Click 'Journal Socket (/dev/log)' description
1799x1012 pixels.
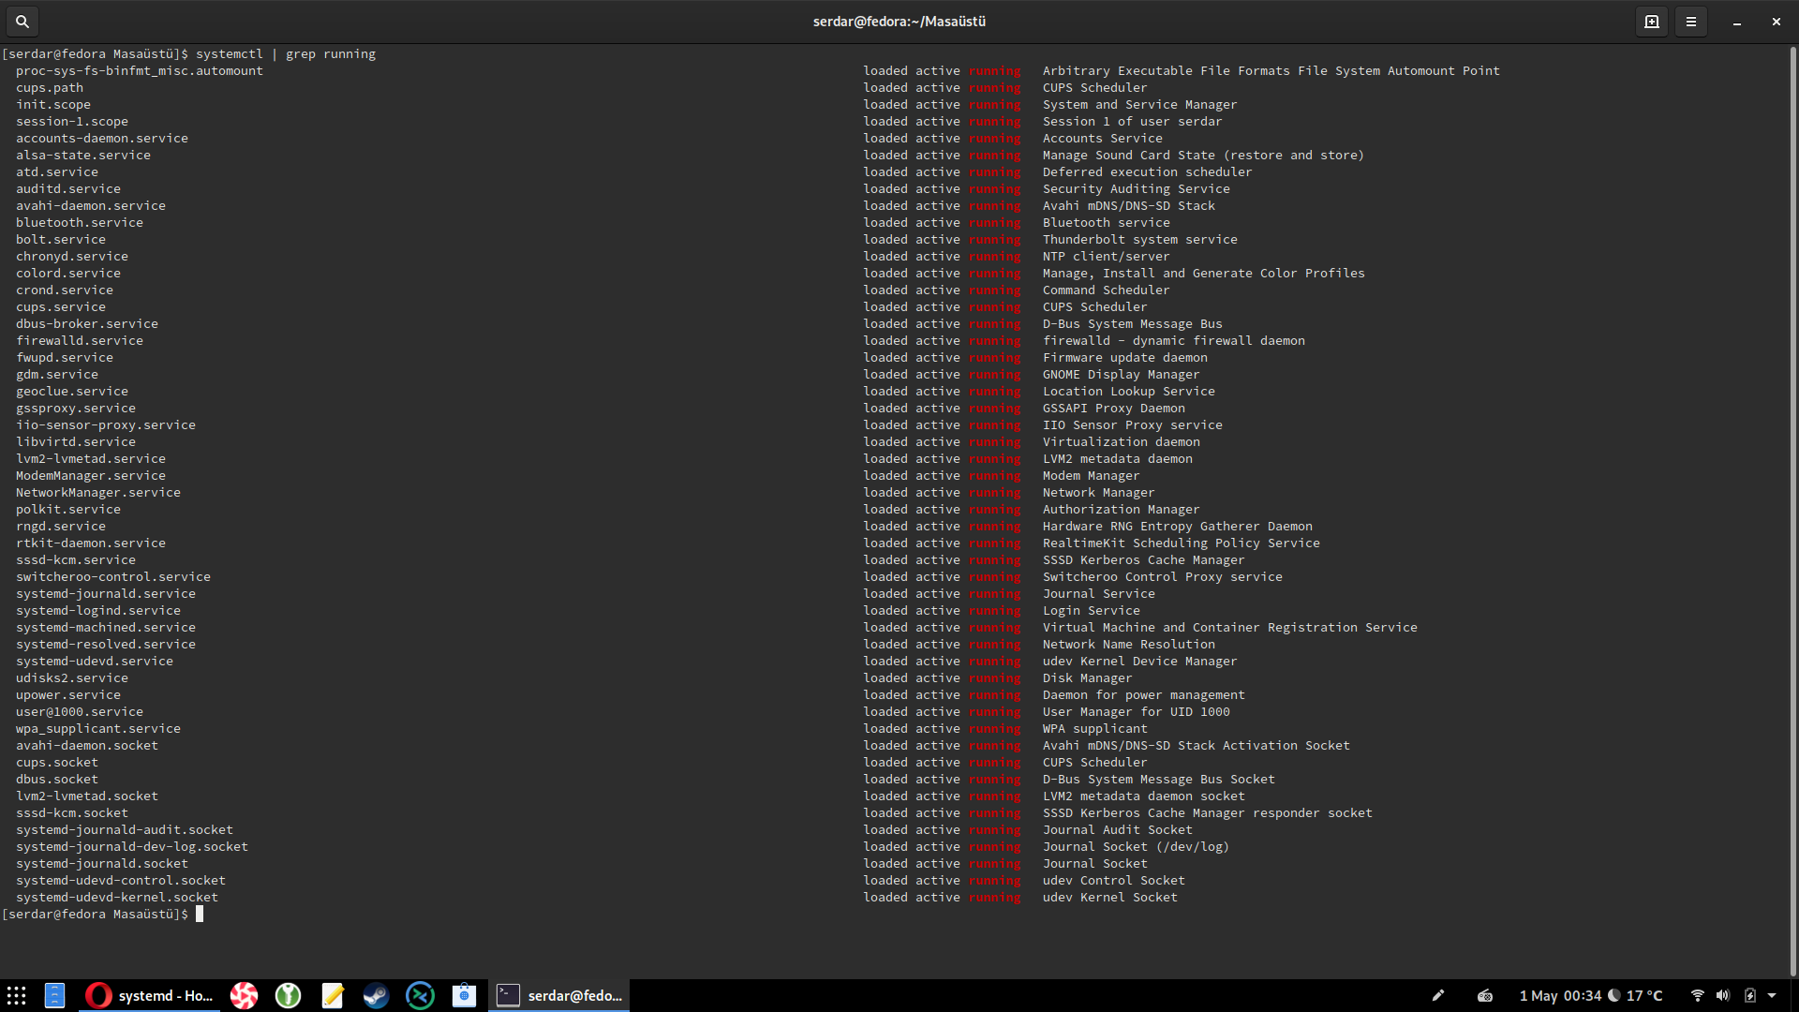pyautogui.click(x=1137, y=847)
